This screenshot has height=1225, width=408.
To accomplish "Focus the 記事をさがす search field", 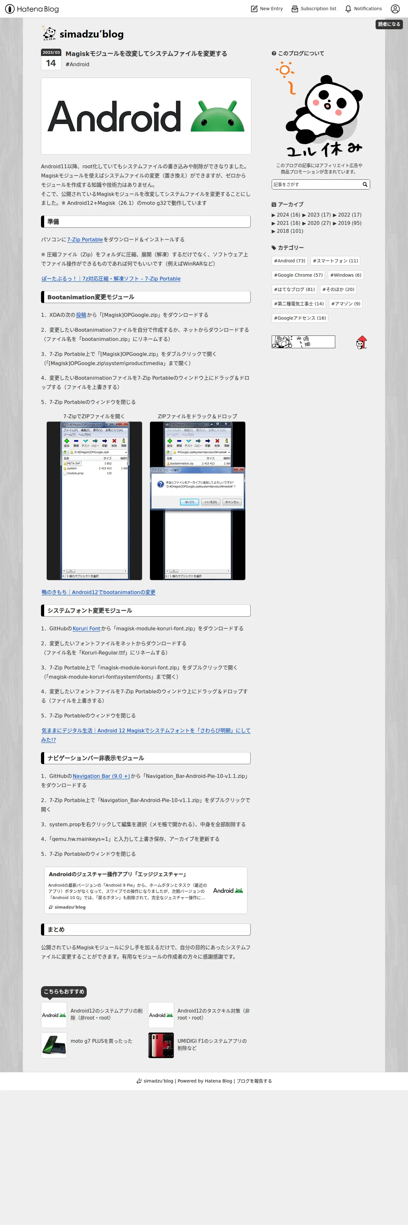I will pos(316,184).
